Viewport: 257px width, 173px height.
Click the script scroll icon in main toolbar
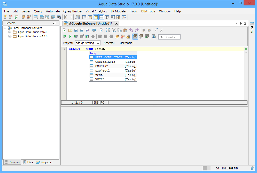click(x=77, y=17)
